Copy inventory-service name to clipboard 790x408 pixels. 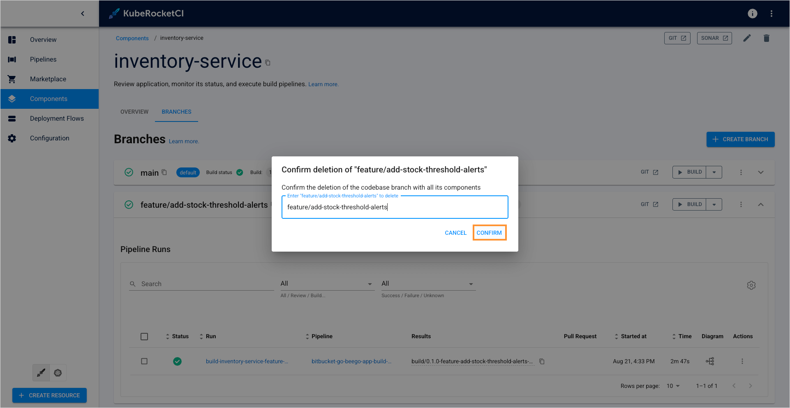coord(268,63)
